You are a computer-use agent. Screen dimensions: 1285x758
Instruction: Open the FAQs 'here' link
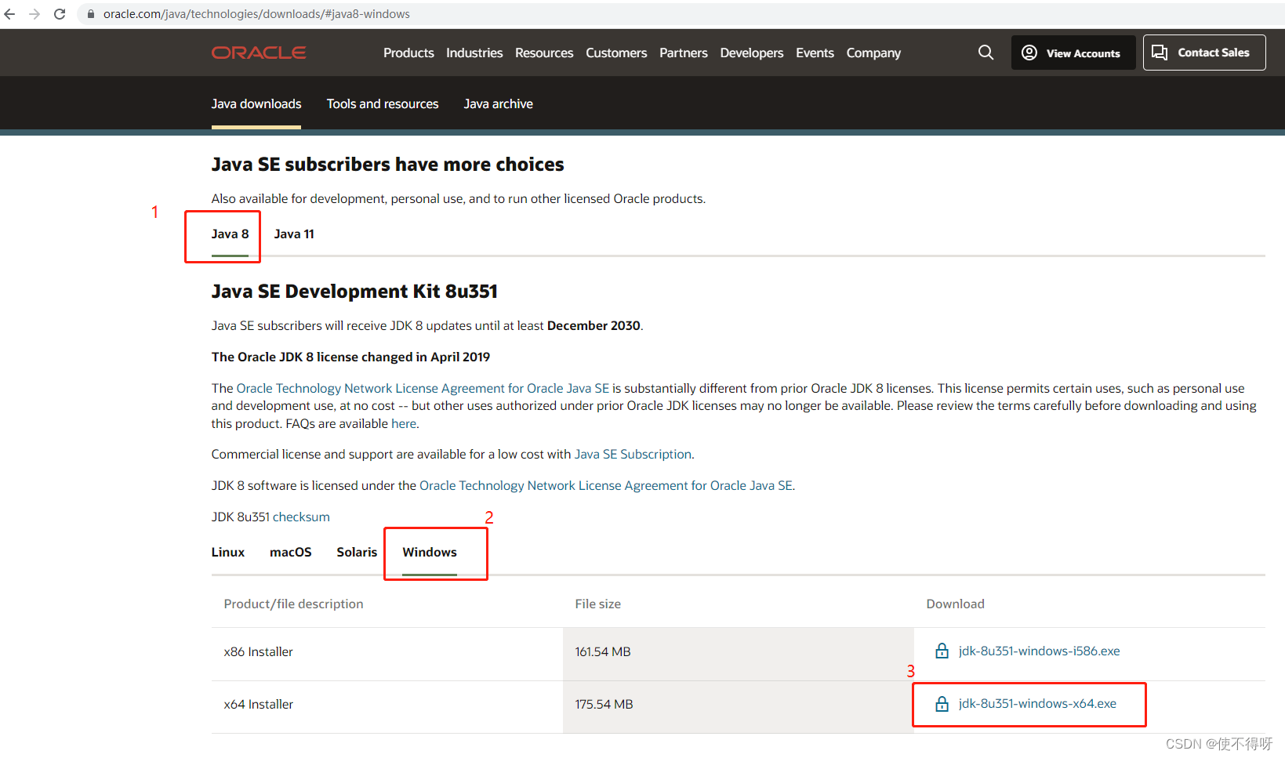404,423
